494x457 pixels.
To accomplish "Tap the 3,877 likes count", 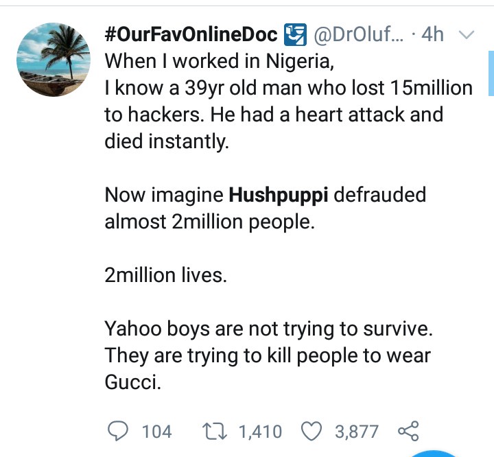I will pyautogui.click(x=356, y=432).
